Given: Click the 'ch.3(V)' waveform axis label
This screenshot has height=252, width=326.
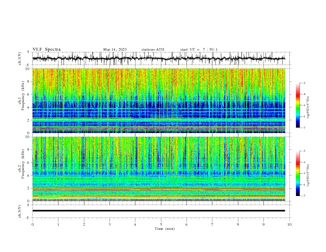Looking at the screenshot, I should 20,211.
